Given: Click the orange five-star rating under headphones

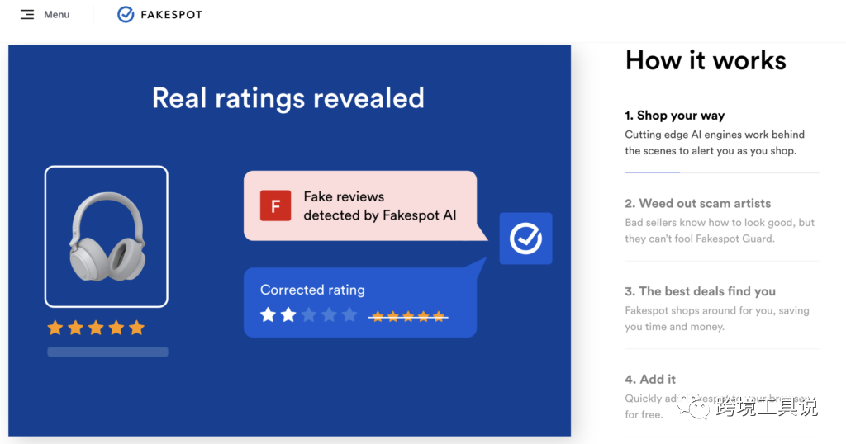Looking at the screenshot, I should [x=96, y=328].
